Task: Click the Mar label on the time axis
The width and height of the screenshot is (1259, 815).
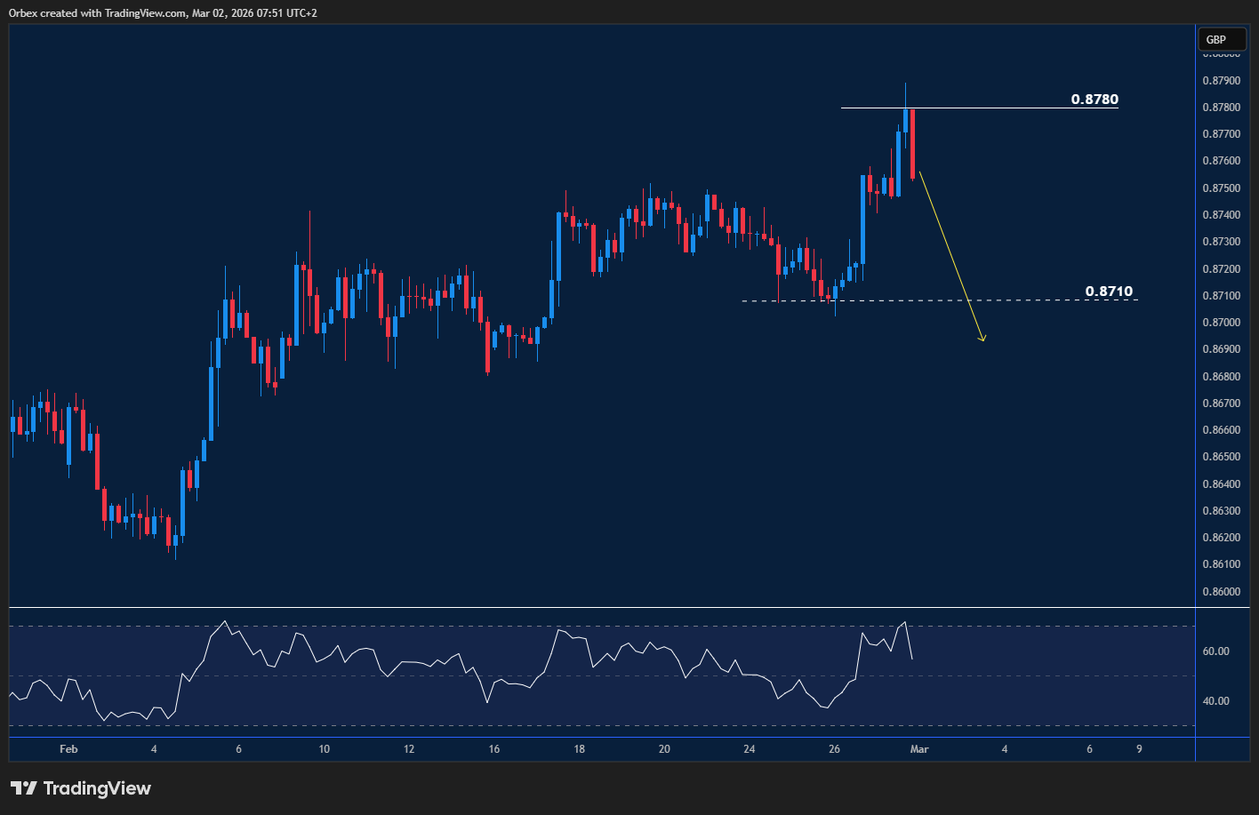Action: click(919, 749)
